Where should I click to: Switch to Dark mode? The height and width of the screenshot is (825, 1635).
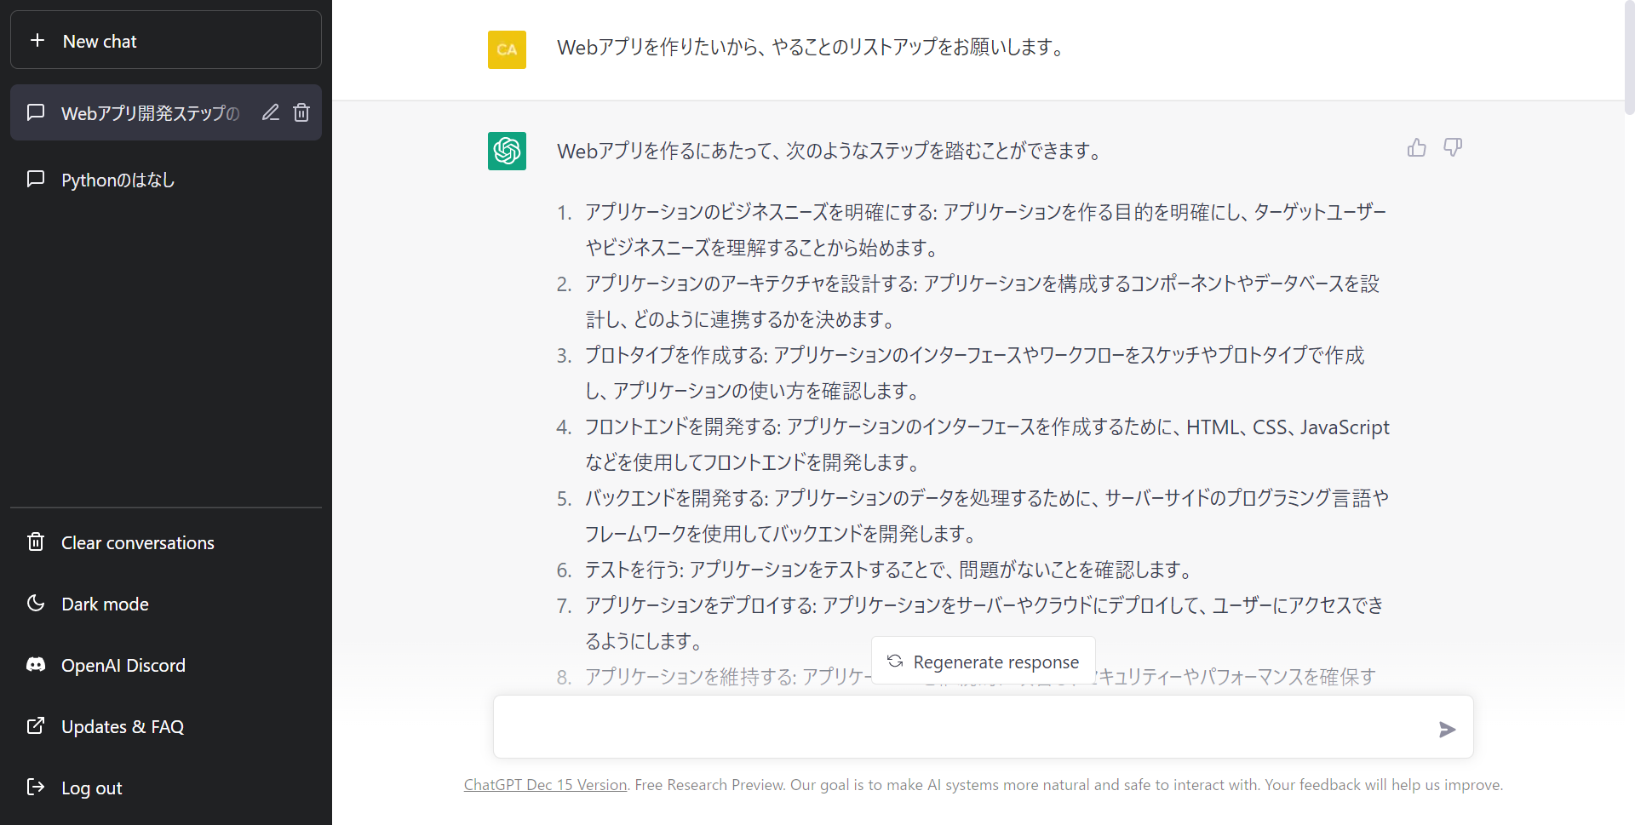(x=104, y=603)
